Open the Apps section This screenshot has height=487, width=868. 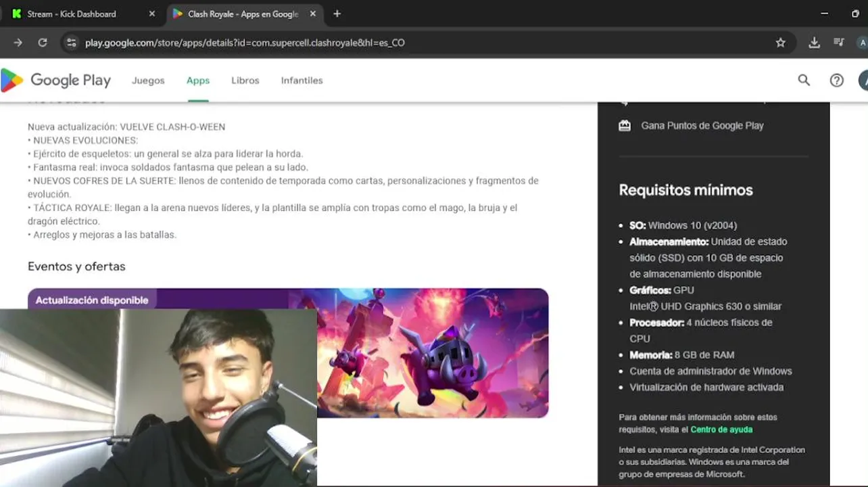[198, 80]
